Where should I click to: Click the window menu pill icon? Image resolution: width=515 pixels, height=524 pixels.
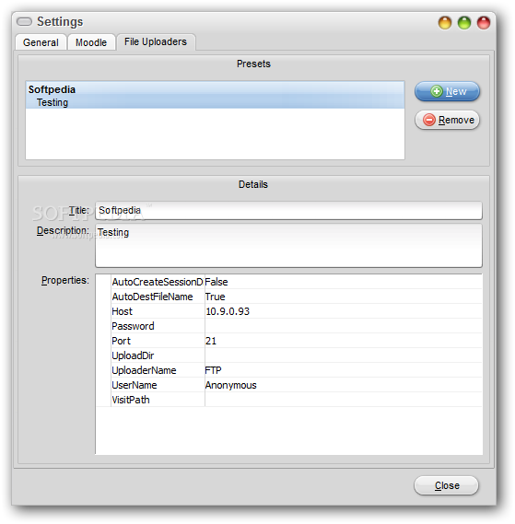(x=24, y=22)
